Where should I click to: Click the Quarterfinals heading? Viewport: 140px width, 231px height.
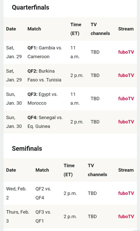(31, 7)
